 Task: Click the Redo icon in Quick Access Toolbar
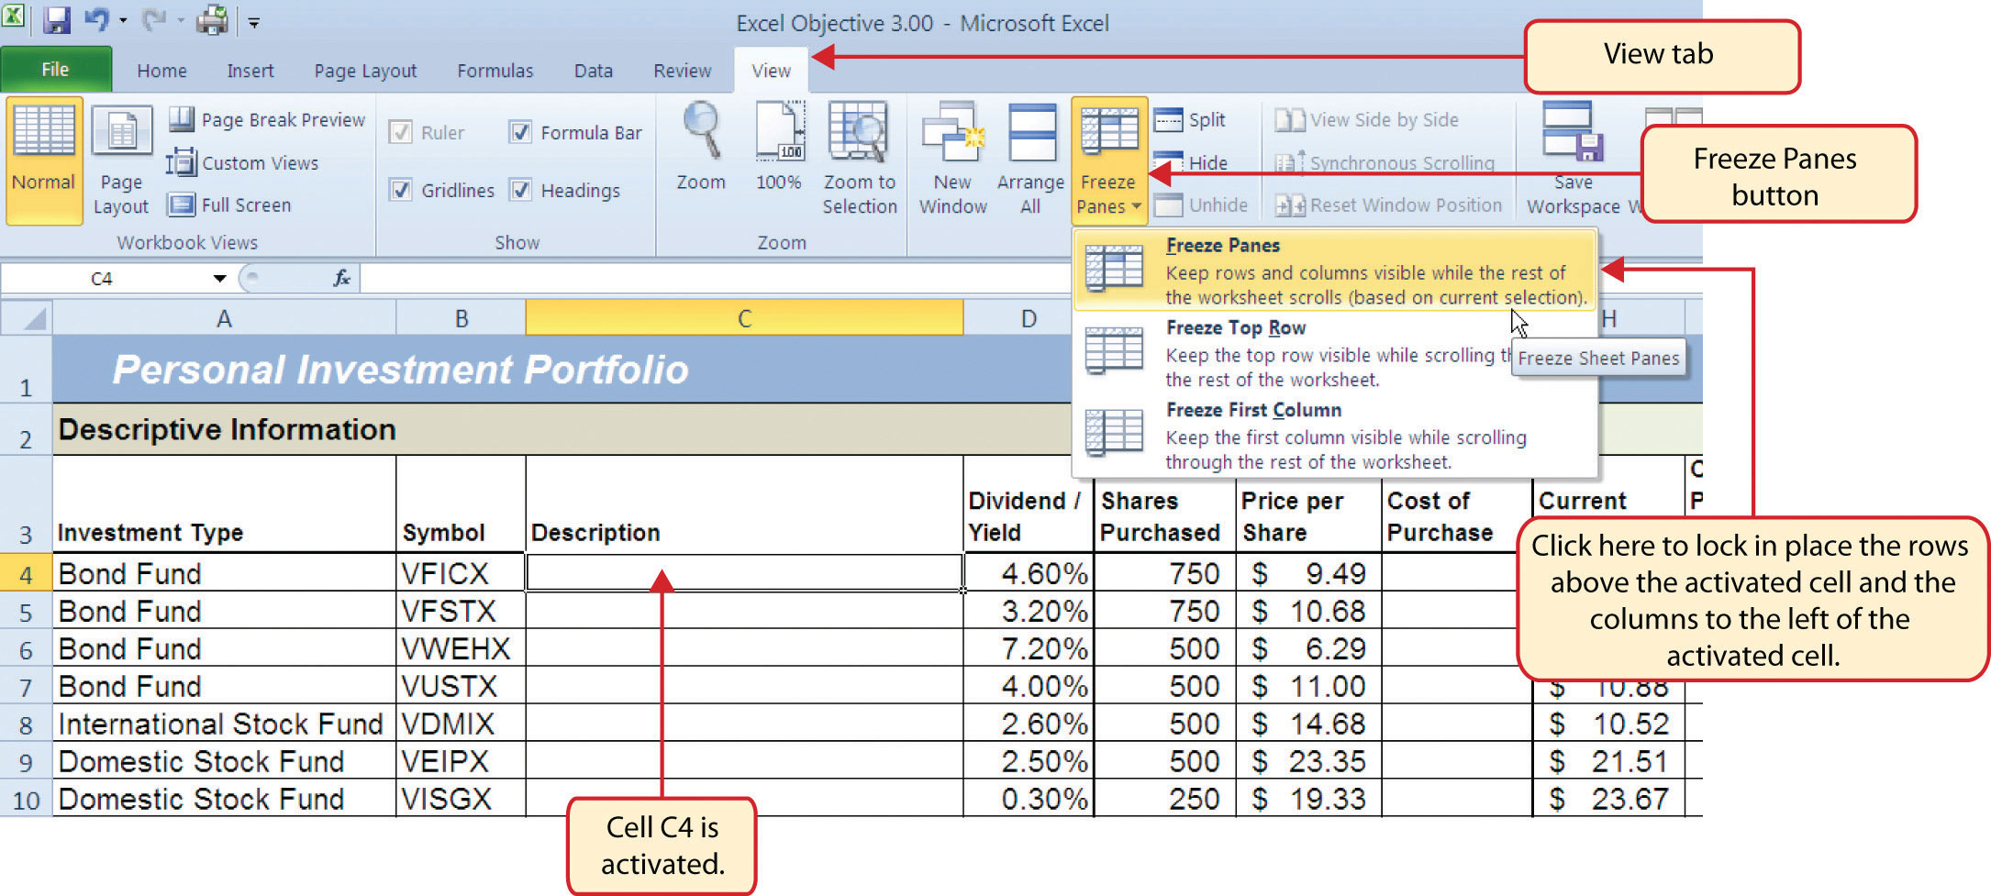point(153,19)
